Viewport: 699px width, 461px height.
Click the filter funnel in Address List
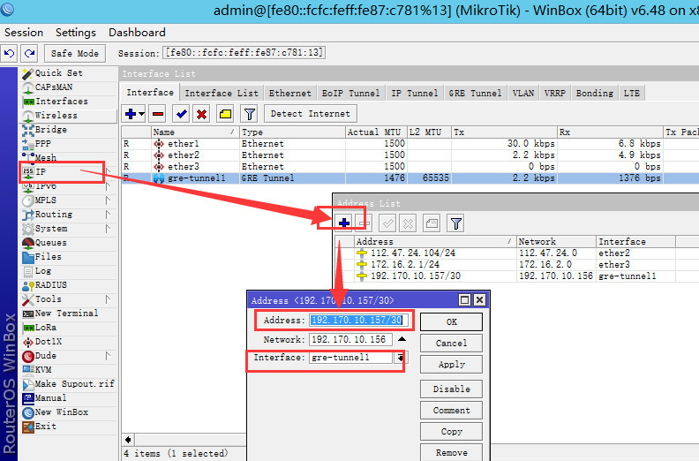[455, 223]
